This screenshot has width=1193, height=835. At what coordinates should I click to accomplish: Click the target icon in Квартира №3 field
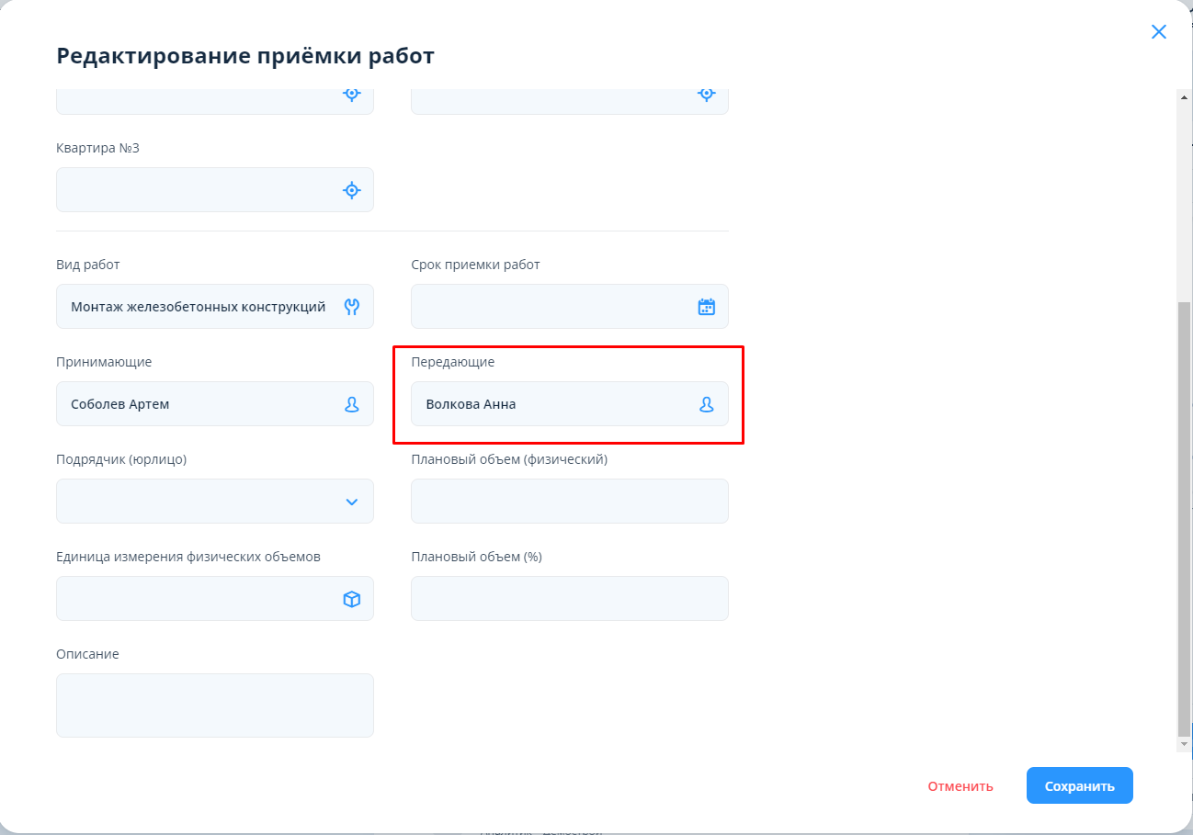(x=351, y=190)
